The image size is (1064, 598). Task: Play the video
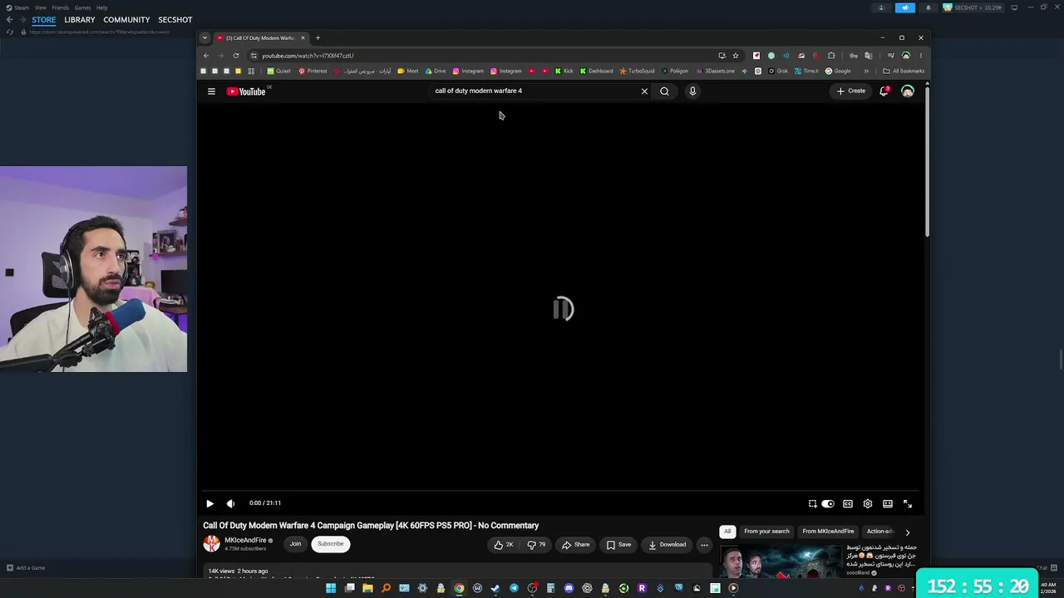pos(209,503)
